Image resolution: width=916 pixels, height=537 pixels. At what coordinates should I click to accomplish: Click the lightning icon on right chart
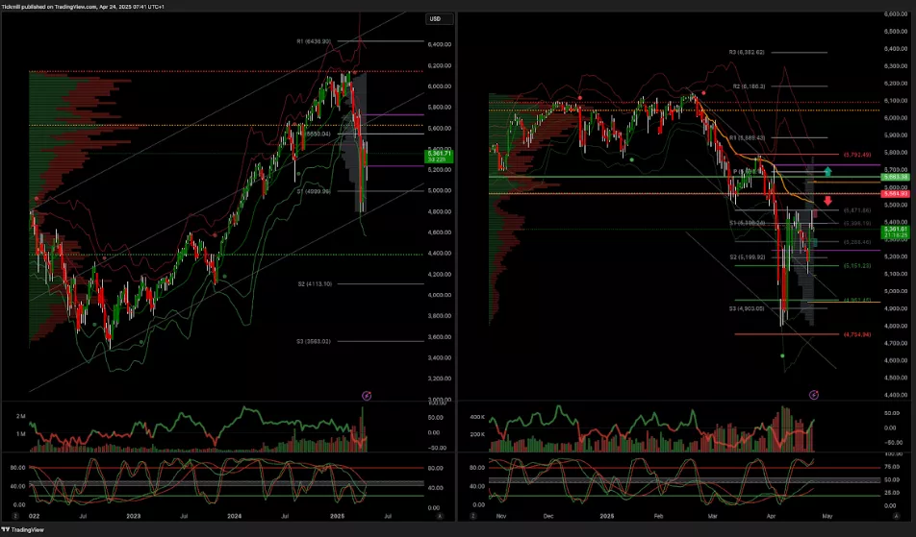[x=814, y=394]
